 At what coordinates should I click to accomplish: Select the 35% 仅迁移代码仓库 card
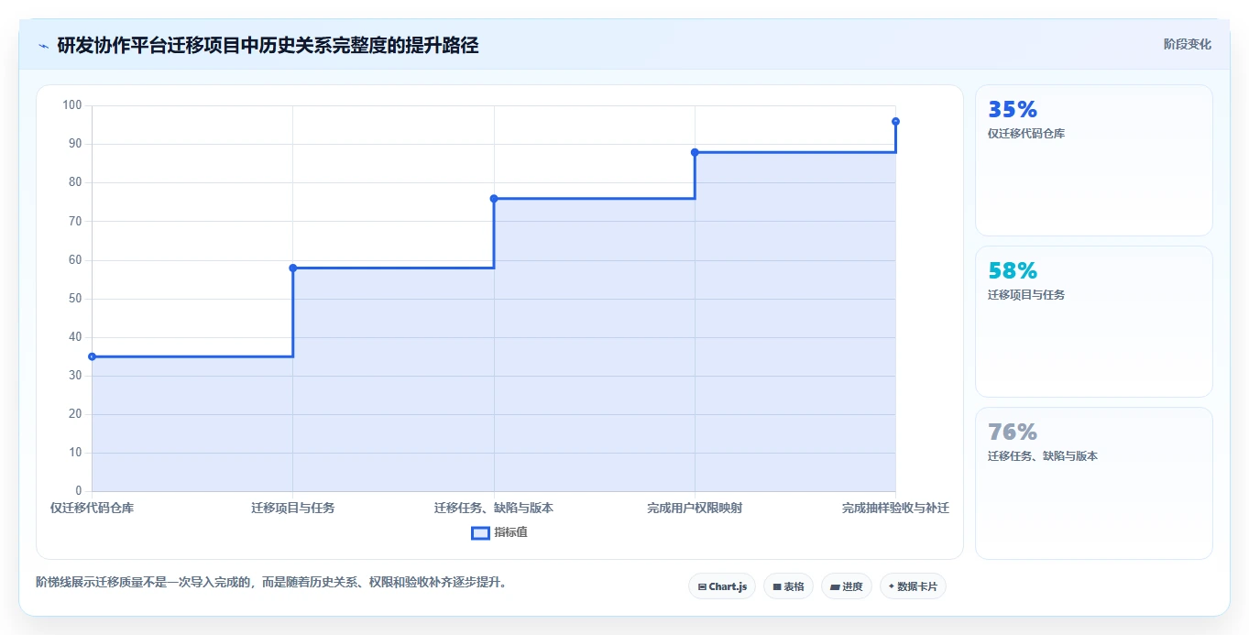tap(1094, 160)
